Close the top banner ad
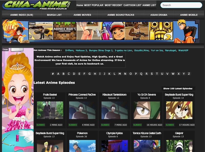This screenshot has height=152, width=205. pos(32,23)
